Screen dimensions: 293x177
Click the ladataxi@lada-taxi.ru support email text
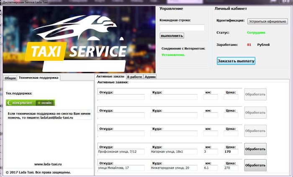(x=57, y=118)
